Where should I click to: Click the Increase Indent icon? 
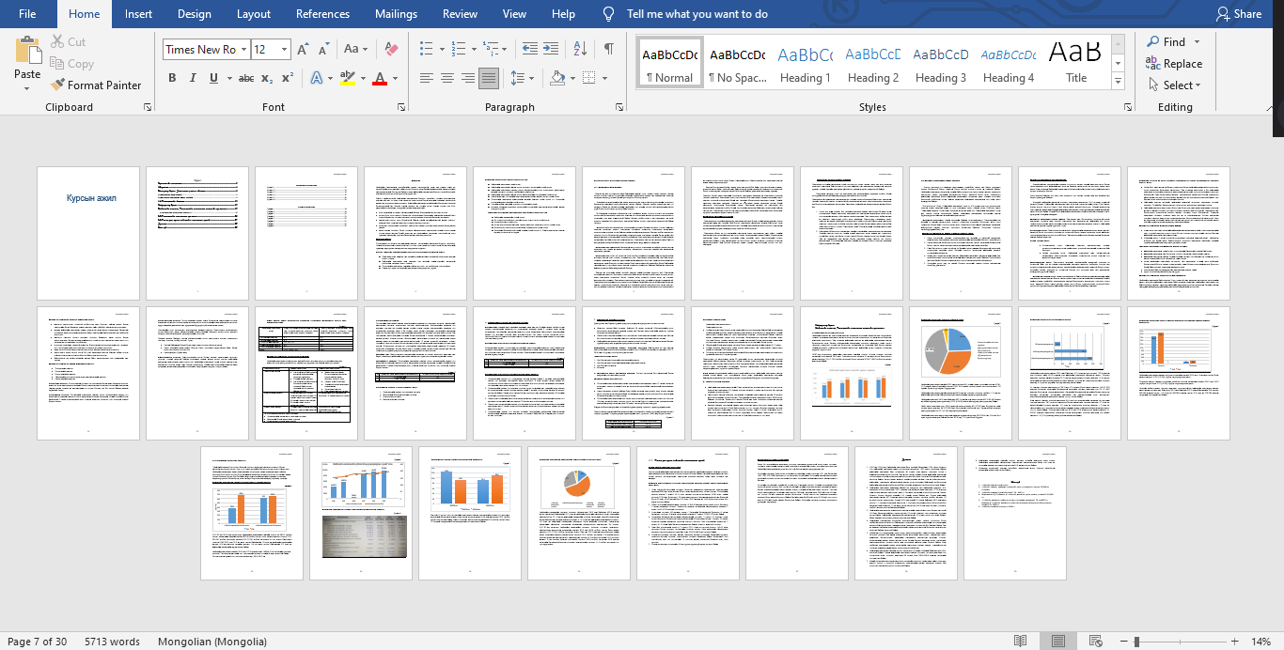point(552,49)
